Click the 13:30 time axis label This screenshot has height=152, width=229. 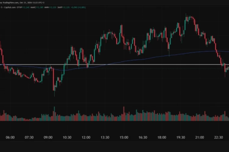click(105, 137)
